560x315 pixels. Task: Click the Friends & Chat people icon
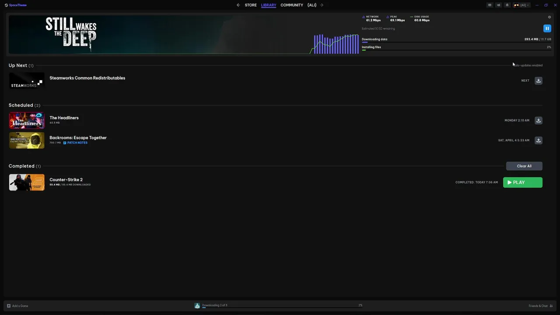[551, 306]
